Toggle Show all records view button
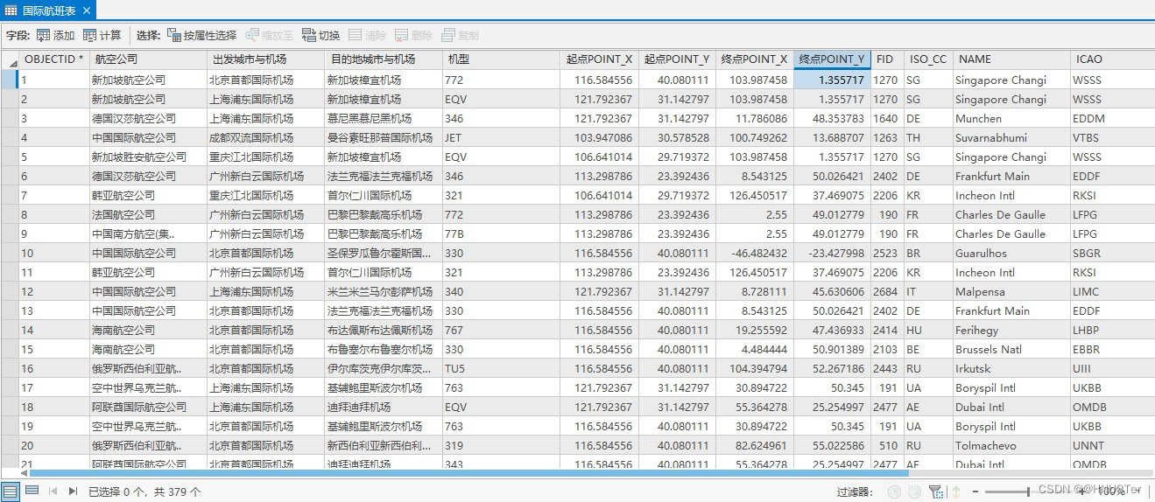 [10, 491]
